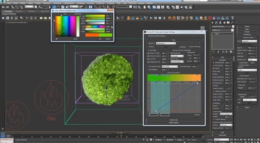The image size is (260, 143).
Task: Open the Modifier List dropdown
Action: point(223,30)
